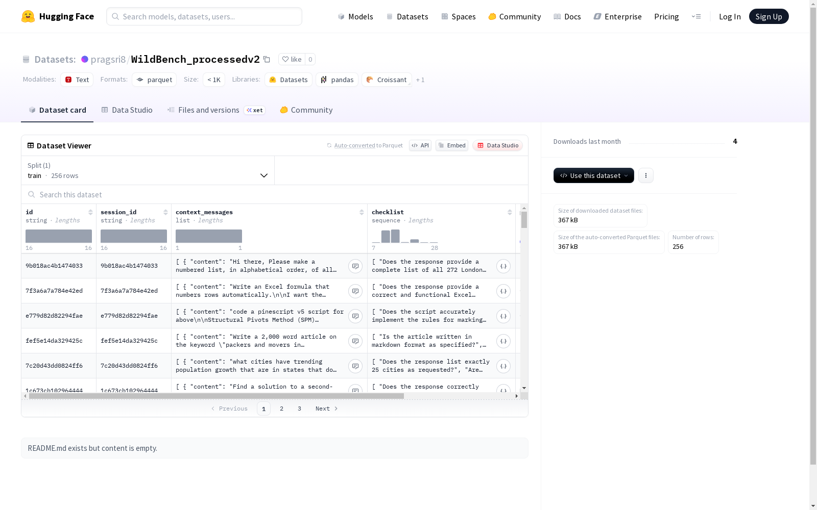Click the Log In link
Screen dimensions: 817x510
(x=730, y=16)
